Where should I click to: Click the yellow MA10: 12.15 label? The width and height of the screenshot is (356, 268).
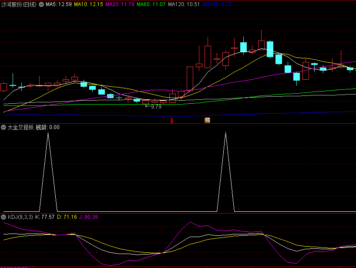tap(88, 4)
